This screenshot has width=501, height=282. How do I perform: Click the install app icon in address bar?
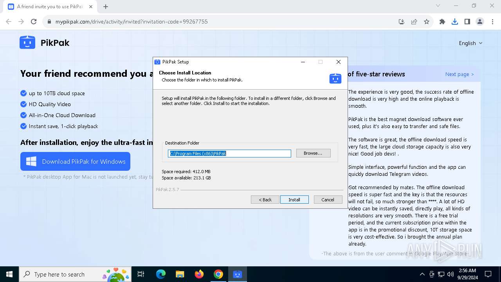point(402,22)
